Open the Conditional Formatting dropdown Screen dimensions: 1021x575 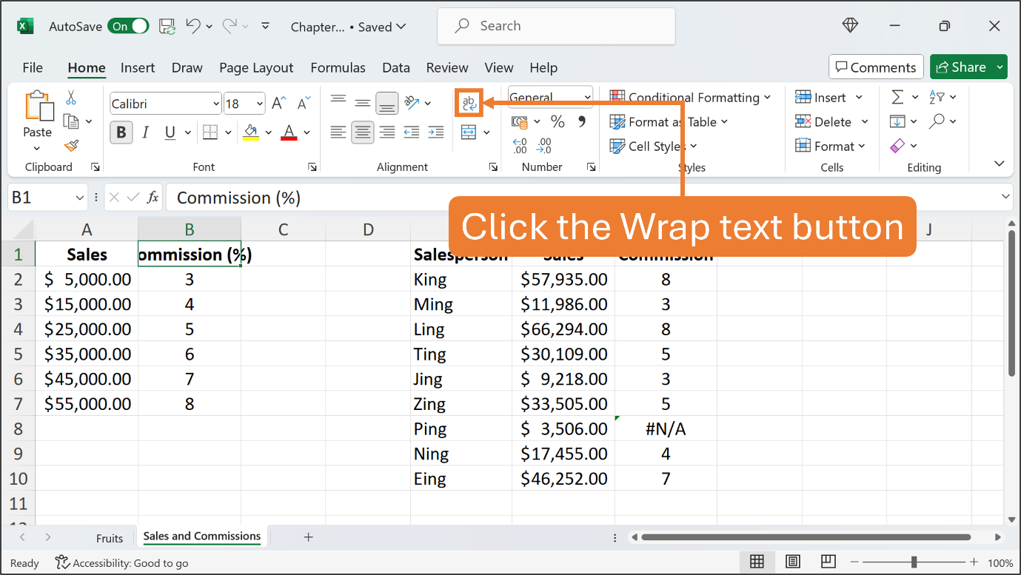[x=690, y=97]
